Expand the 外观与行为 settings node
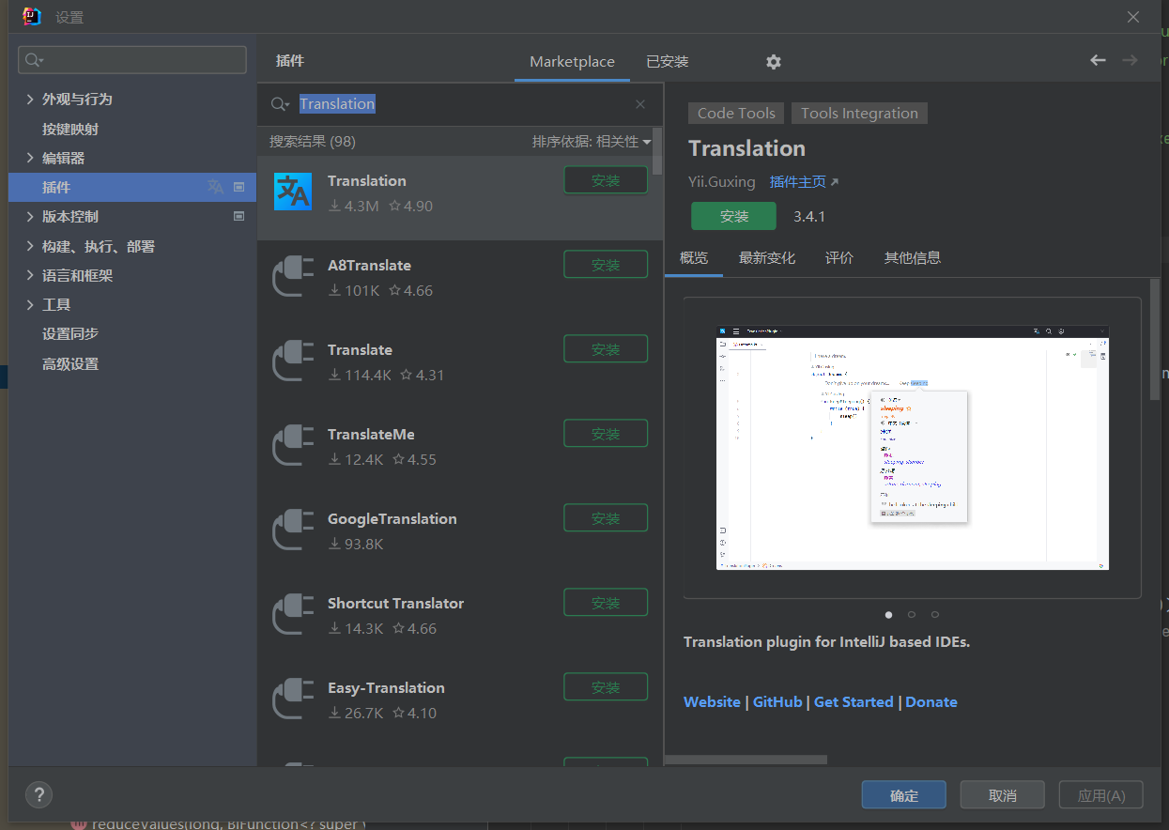The image size is (1169, 830). click(30, 99)
